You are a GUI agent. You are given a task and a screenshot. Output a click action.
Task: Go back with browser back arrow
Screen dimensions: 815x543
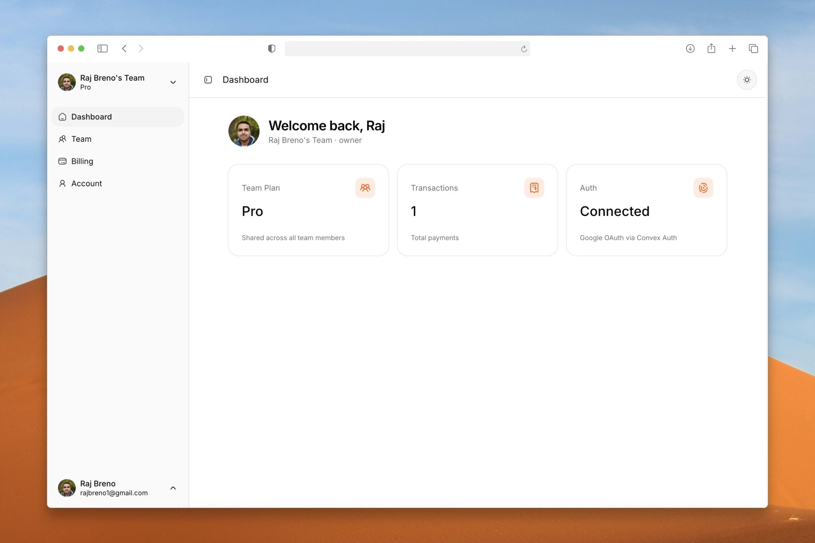[124, 48]
